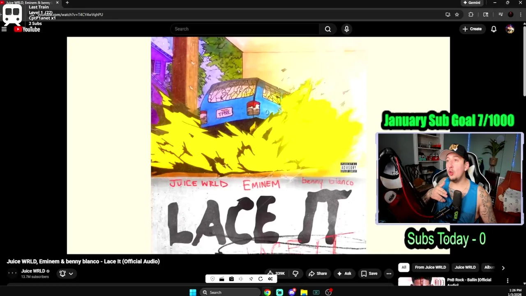Open Chrome side search panel icon
526x296 pixels.
[486, 14]
